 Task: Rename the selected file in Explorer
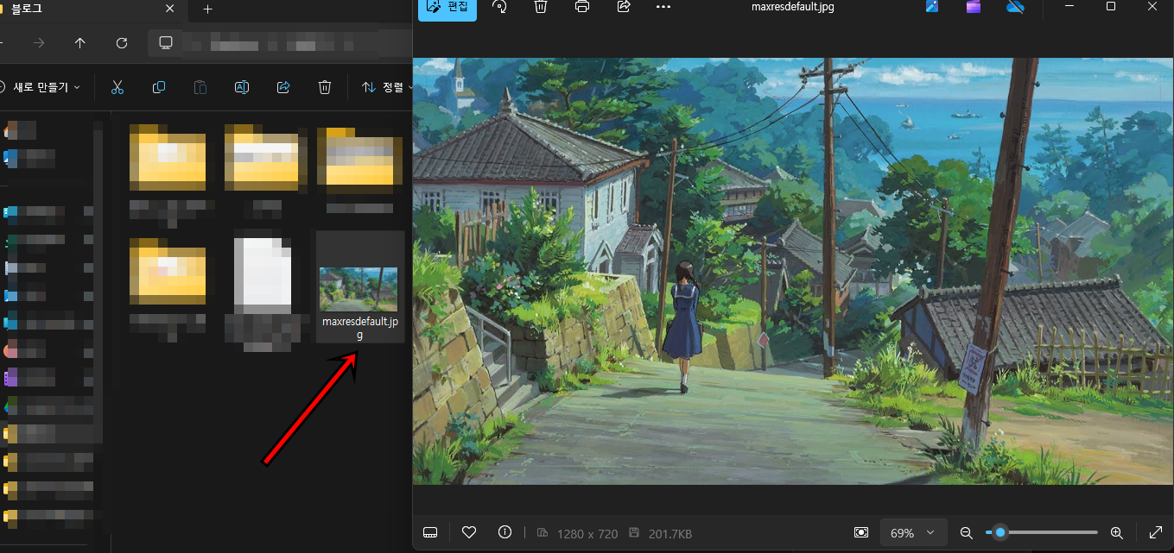click(242, 87)
